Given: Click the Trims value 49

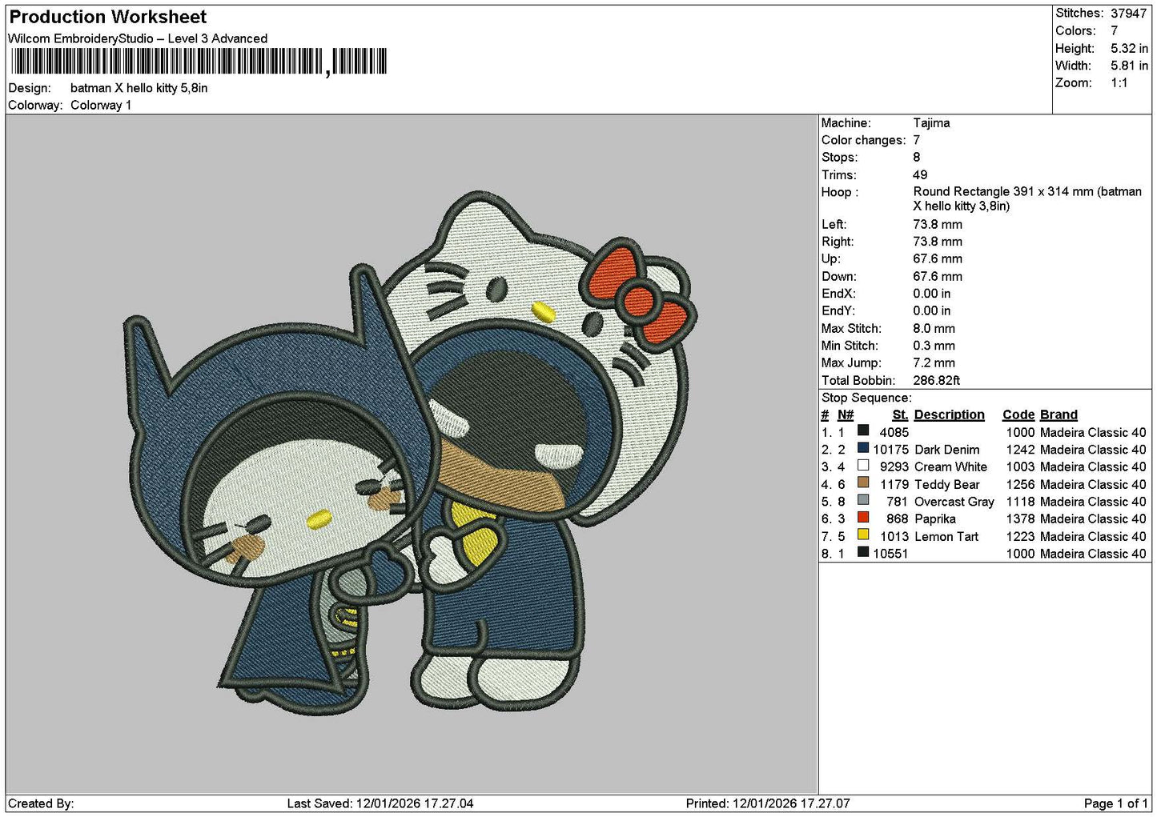Looking at the screenshot, I should tap(921, 175).
